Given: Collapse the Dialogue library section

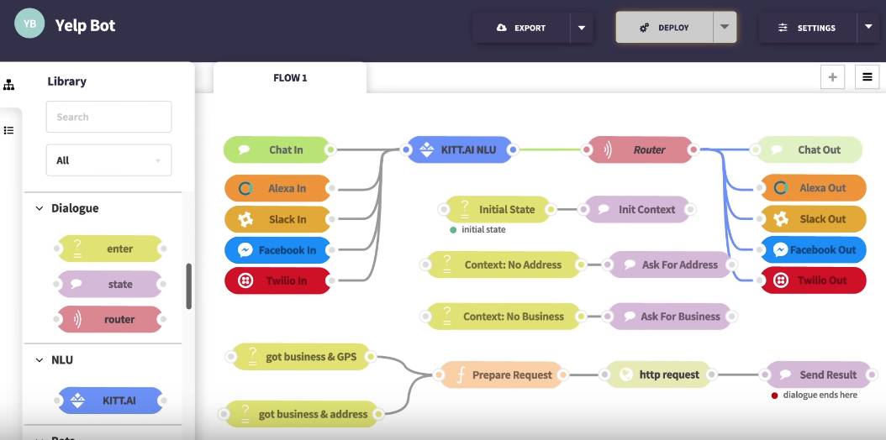Looking at the screenshot, I should point(39,208).
